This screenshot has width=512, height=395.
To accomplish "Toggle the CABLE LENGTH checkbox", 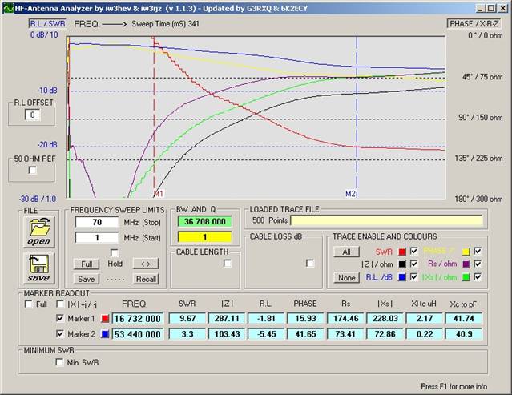I will pos(228,264).
